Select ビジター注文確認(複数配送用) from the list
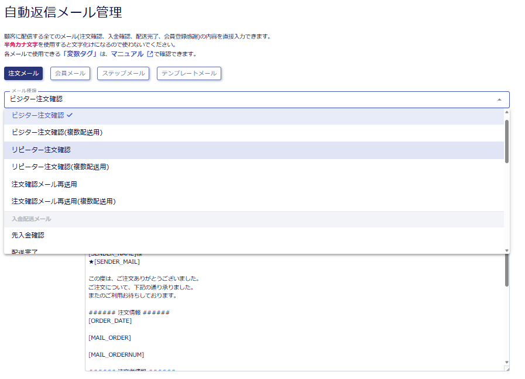 click(x=57, y=133)
